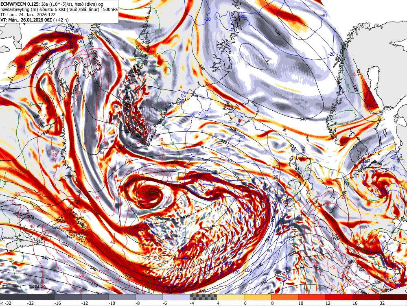Select the positive '10' legend value
Viewport: 407px width, 306px height.
301,303
